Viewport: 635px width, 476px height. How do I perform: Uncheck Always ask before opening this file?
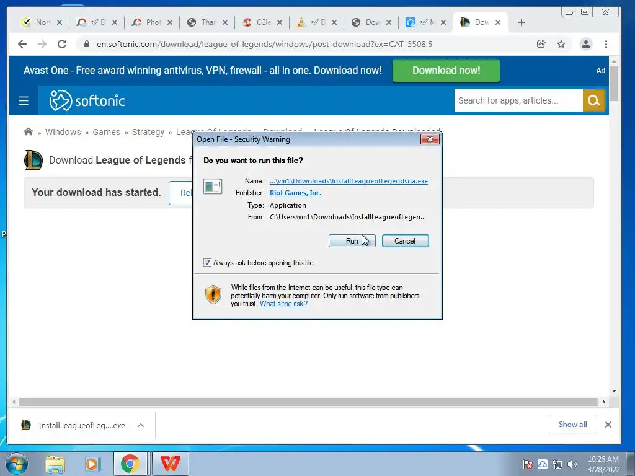(207, 263)
